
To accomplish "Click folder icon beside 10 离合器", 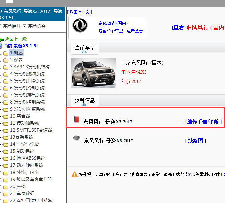I will [x=6, y=117].
